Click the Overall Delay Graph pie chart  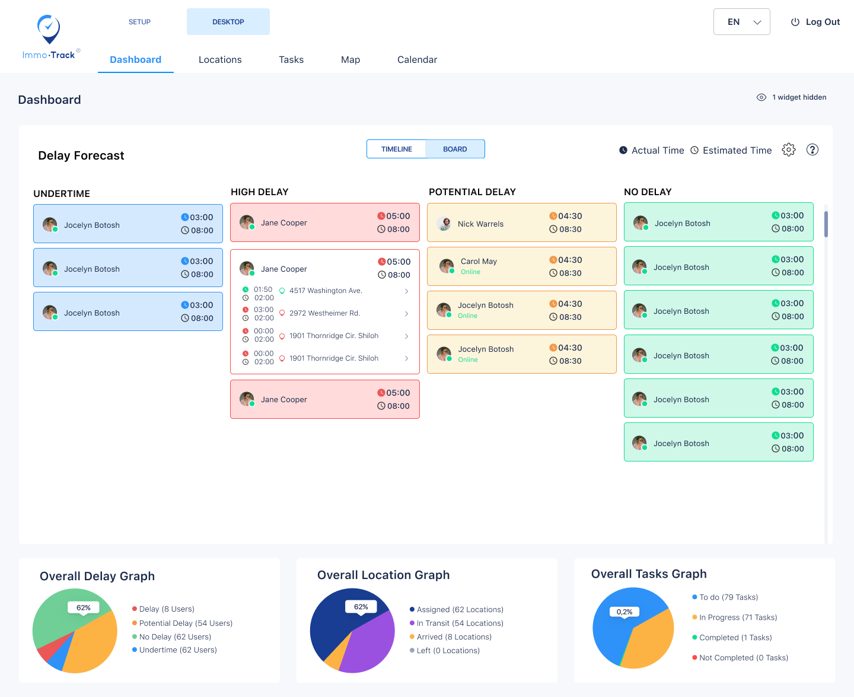coord(75,631)
